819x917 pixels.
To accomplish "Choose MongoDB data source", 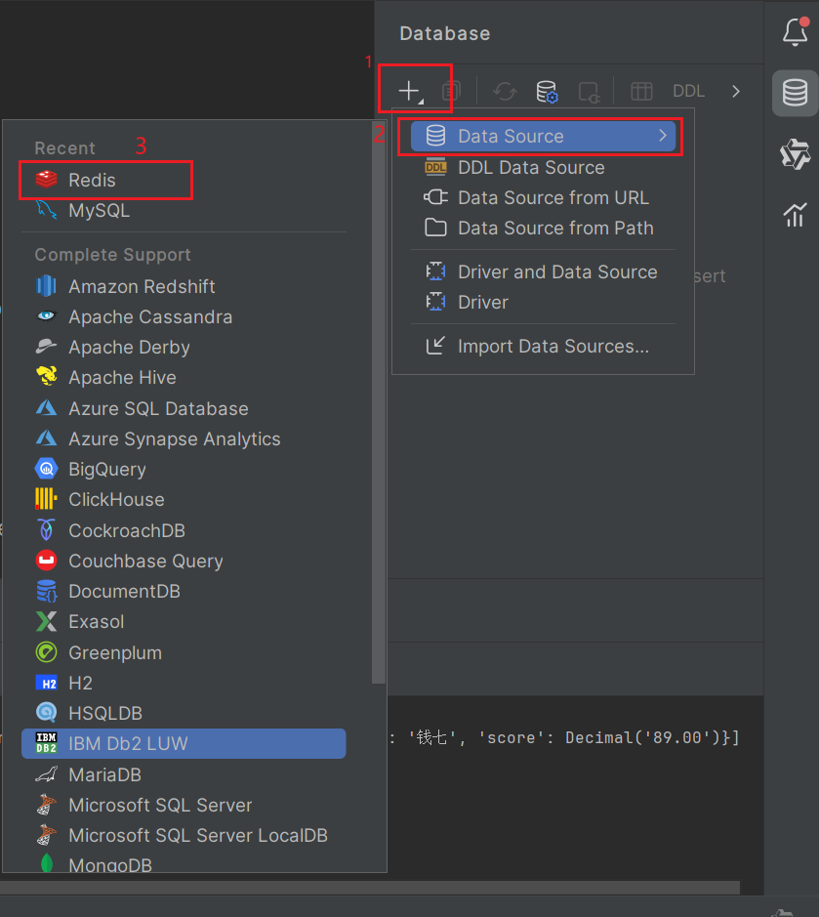I will pos(184,863).
